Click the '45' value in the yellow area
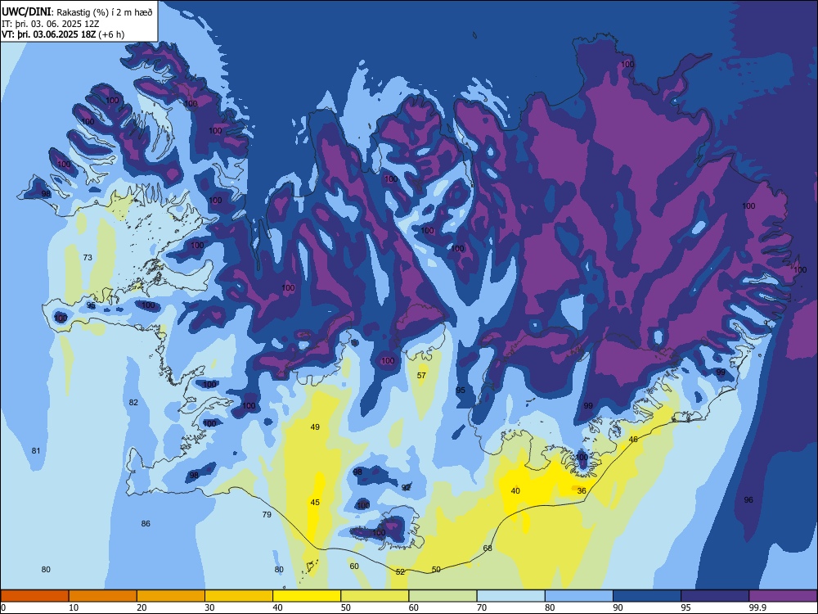818x614 pixels. [315, 503]
